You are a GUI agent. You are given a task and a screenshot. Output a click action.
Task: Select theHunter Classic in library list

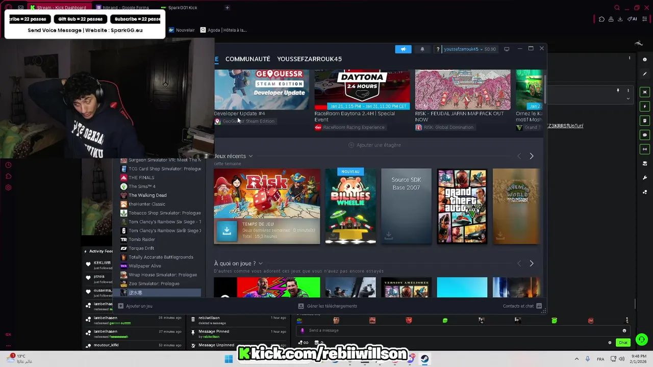160,204
